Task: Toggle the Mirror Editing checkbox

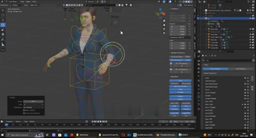Action: 24,111
